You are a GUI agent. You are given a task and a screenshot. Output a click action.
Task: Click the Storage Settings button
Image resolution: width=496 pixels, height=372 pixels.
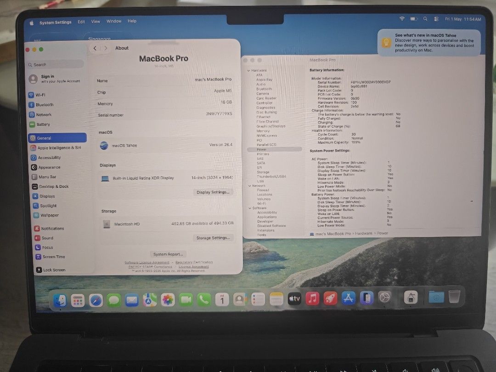click(213, 237)
